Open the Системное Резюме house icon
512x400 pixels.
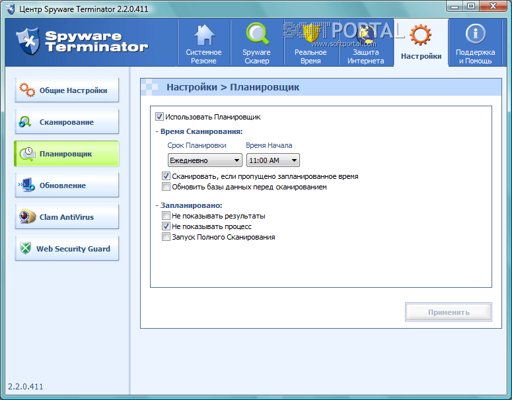(204, 34)
